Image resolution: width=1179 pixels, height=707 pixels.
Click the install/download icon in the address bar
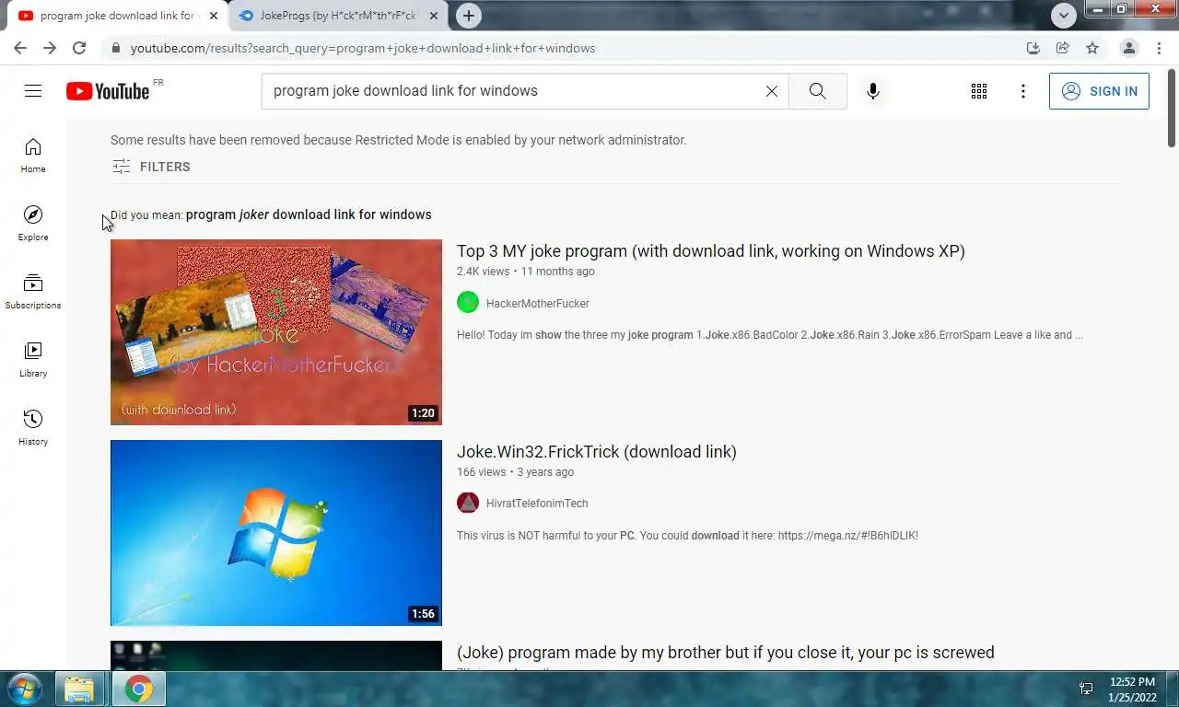(x=1033, y=48)
